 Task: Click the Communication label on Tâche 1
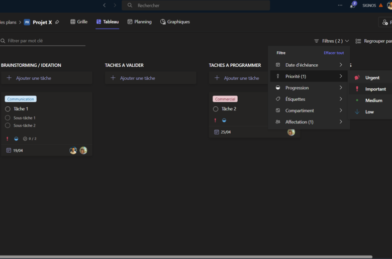click(x=21, y=99)
